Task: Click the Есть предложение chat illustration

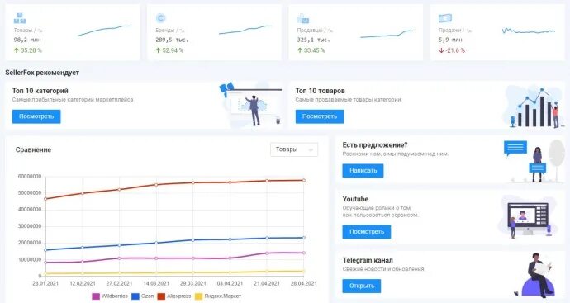Action: click(x=534, y=161)
